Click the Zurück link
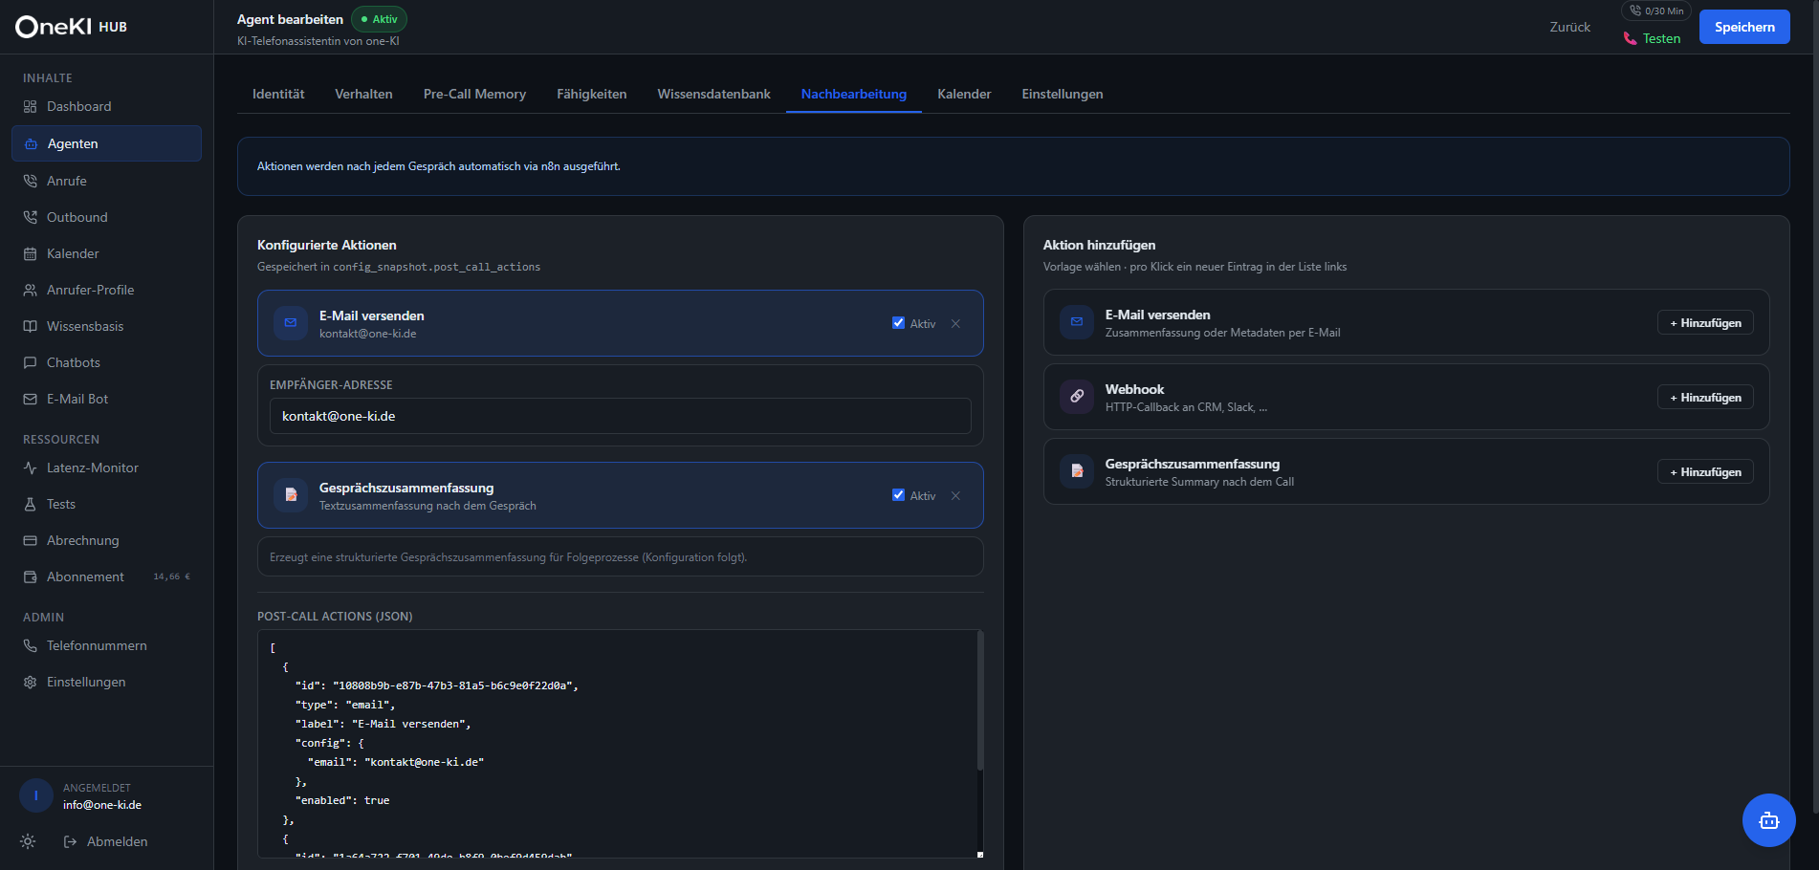Screen dimensions: 1819x870 (1570, 27)
